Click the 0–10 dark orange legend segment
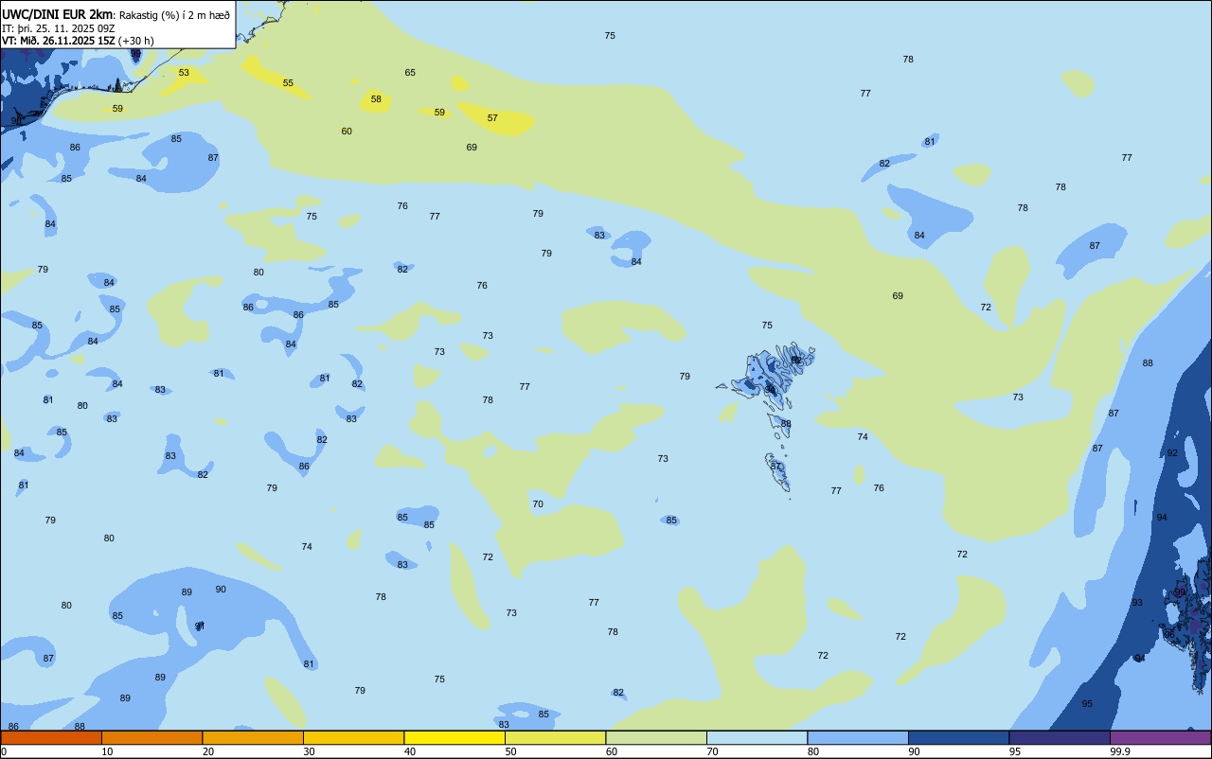The height and width of the screenshot is (759, 1212). [x=51, y=737]
